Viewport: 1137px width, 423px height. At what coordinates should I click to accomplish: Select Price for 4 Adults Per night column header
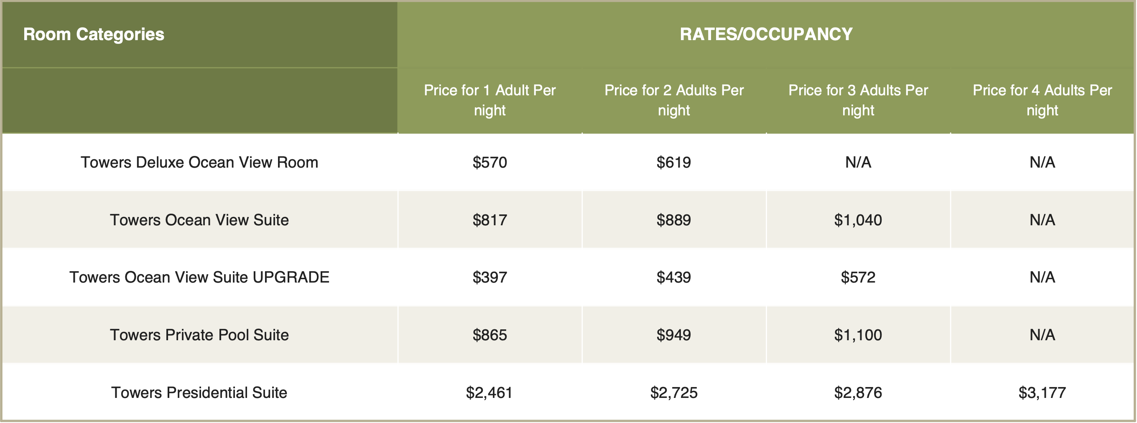point(1042,100)
